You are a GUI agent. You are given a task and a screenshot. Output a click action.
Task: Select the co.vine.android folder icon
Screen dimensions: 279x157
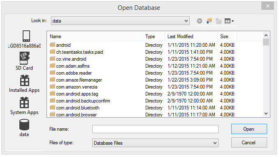tap(52, 59)
